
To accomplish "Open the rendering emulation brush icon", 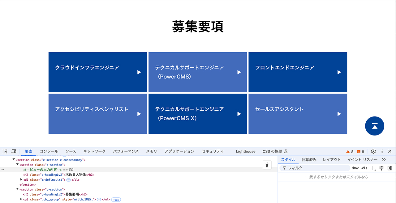I will 381,168.
